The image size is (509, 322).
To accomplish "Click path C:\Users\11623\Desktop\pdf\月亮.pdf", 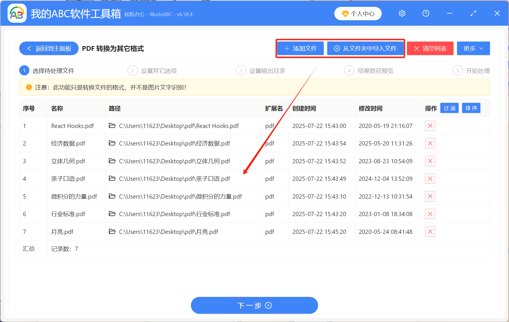I will coord(169,232).
